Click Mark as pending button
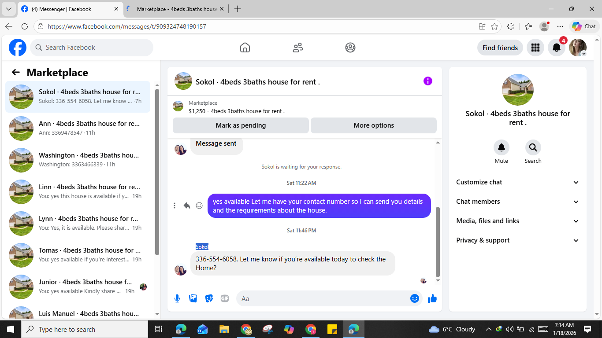The image size is (602, 338). [241, 125]
